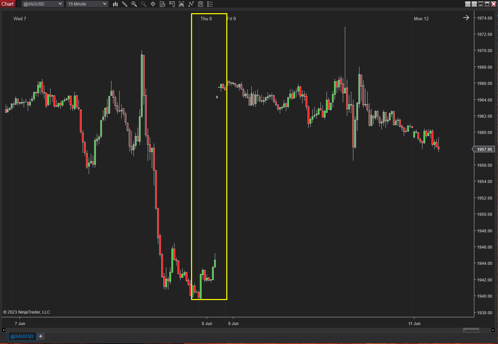Open the indicators line graph icon
The width and height of the screenshot is (498, 344).
(191, 4)
